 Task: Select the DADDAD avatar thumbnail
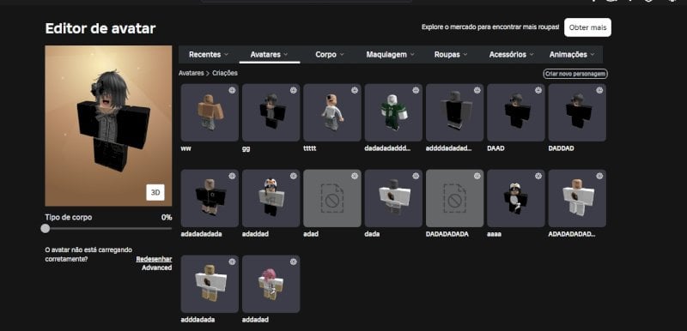pyautogui.click(x=577, y=112)
